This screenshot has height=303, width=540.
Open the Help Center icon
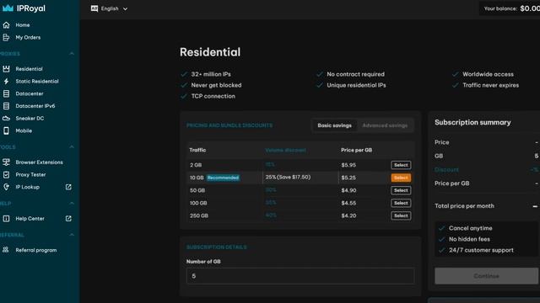(x=6, y=219)
